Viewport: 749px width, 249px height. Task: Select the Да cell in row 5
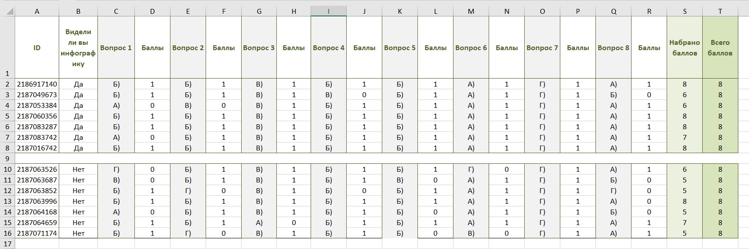pos(78,116)
